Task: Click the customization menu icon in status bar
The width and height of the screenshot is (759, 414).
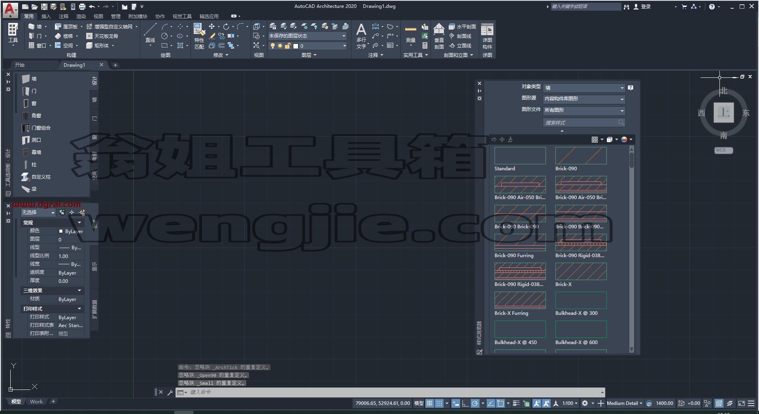Action: click(751, 403)
